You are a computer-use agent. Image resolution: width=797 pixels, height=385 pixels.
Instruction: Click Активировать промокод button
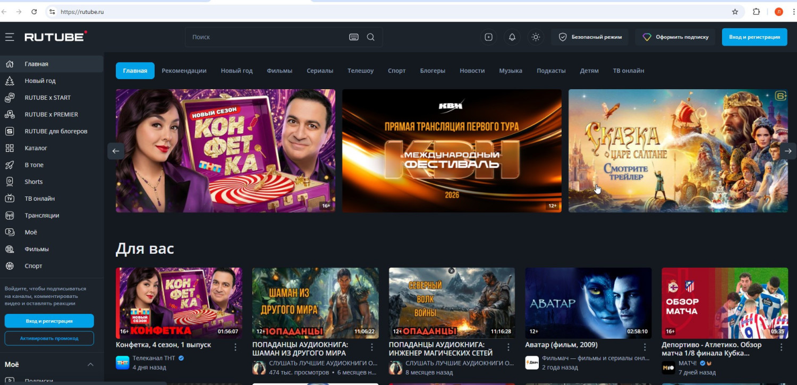pos(49,338)
